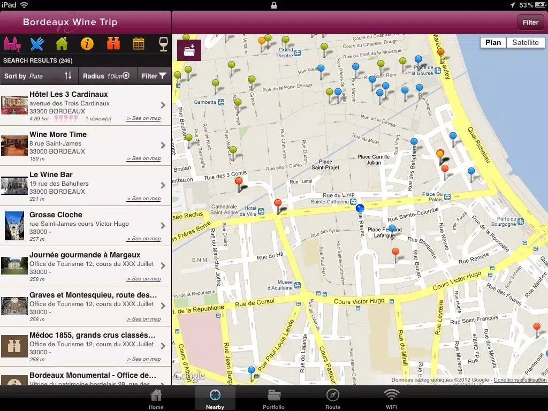Open Filter in search results bar
This screenshot has height=411, width=548.
[x=154, y=76]
